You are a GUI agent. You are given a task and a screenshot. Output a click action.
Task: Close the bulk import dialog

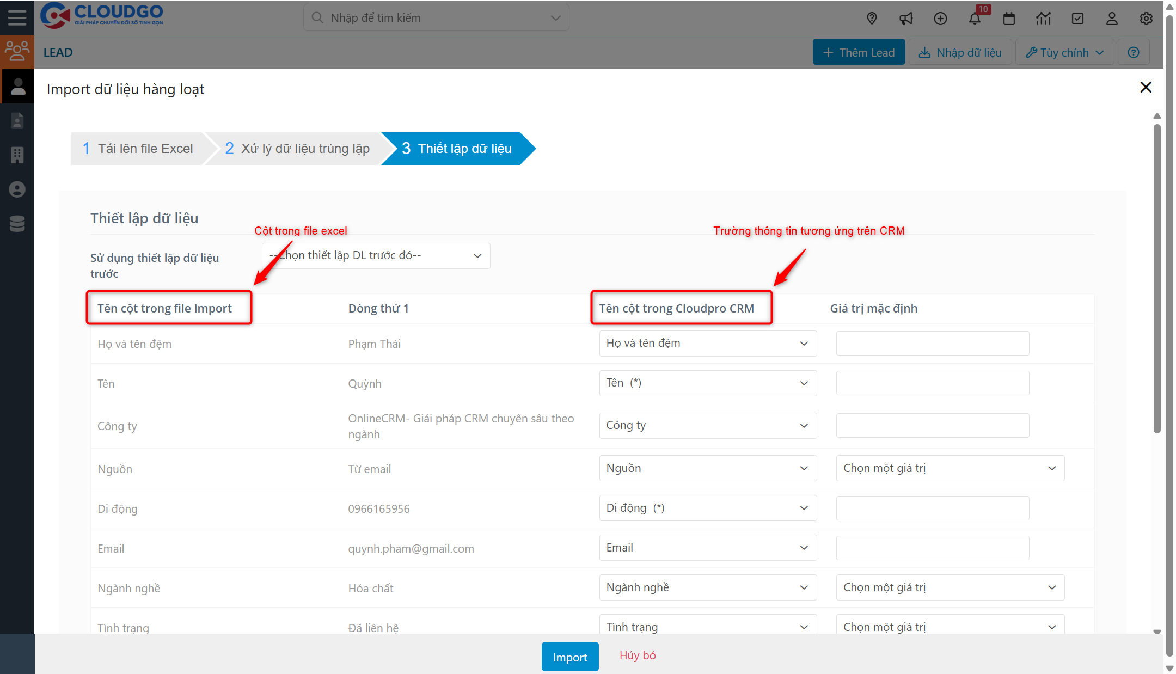click(x=1146, y=87)
